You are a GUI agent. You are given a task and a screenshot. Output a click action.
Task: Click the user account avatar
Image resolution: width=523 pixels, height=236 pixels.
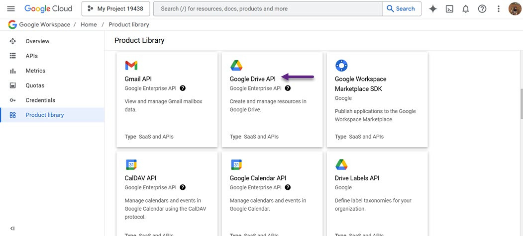coord(515,9)
